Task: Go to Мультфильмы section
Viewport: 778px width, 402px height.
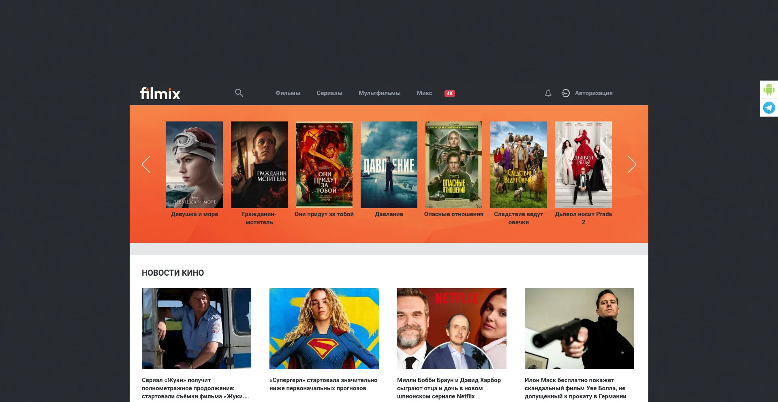Action: click(379, 93)
